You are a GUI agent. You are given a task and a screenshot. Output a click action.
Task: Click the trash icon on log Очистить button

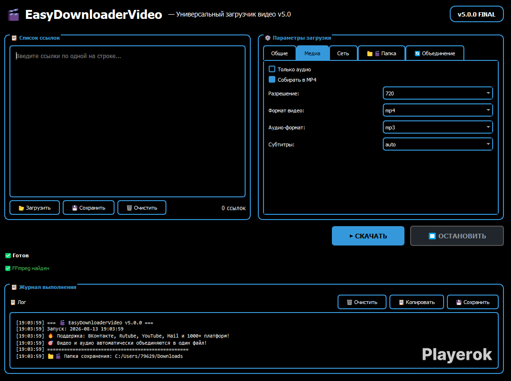349,302
